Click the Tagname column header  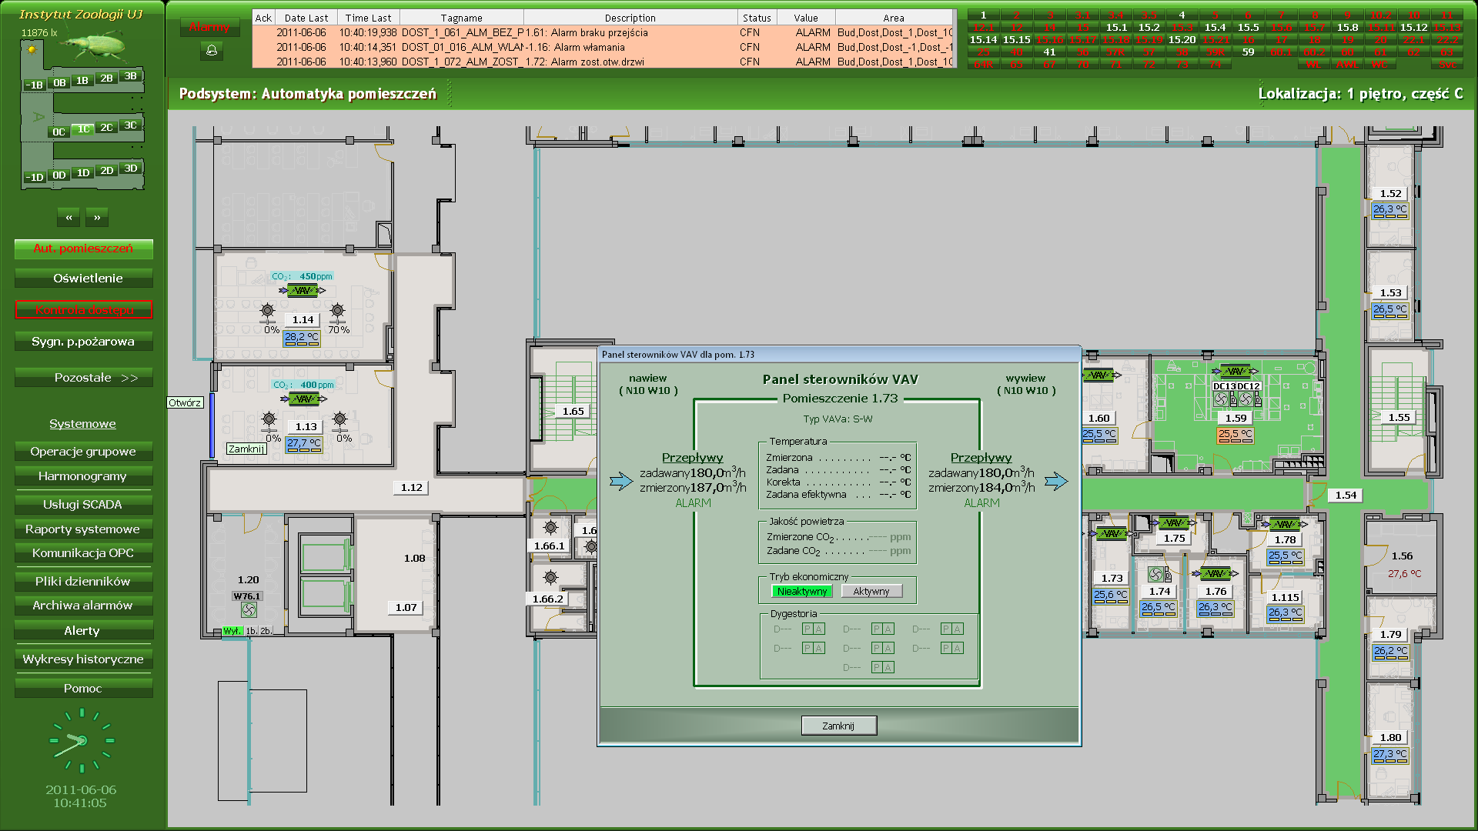(462, 18)
